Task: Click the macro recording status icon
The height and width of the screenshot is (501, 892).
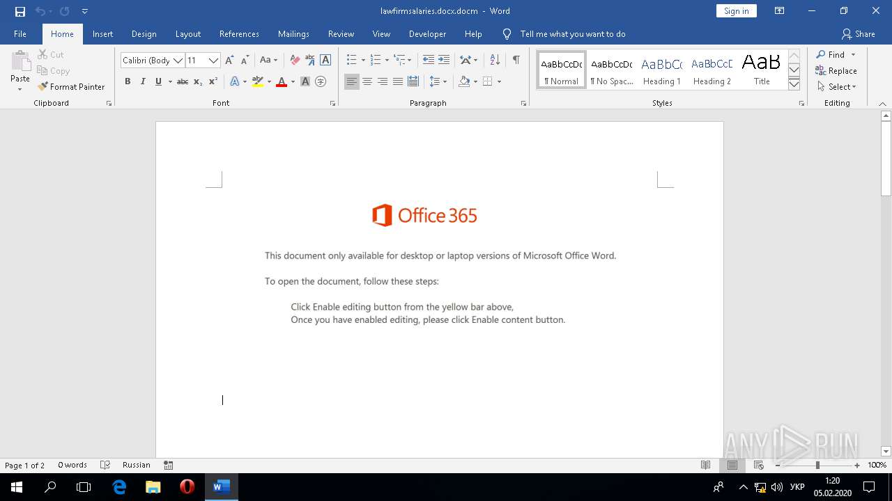Action: pyautogui.click(x=168, y=465)
